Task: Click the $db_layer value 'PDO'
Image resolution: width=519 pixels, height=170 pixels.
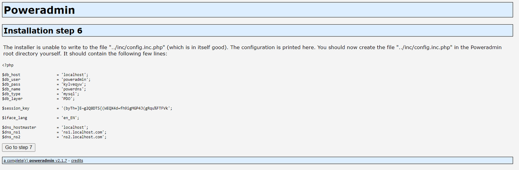Action: [x=68, y=99]
